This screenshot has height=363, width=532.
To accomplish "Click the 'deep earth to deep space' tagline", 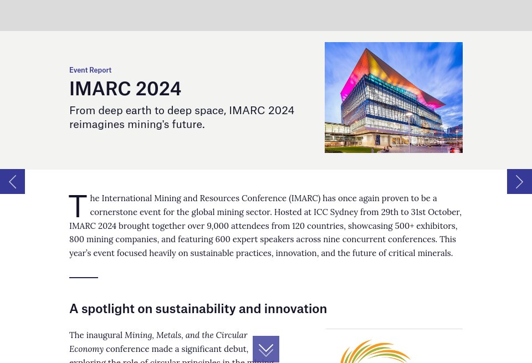I will [182, 116].
